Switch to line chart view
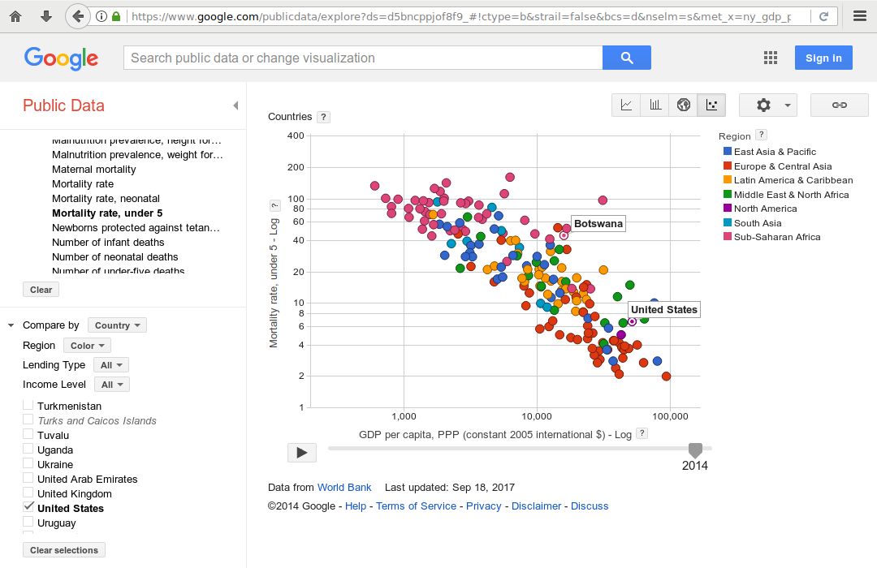 tap(626, 105)
